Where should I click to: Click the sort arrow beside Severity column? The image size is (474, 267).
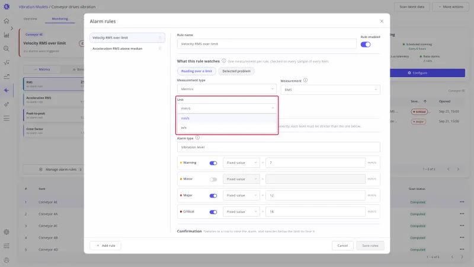pos(425,101)
